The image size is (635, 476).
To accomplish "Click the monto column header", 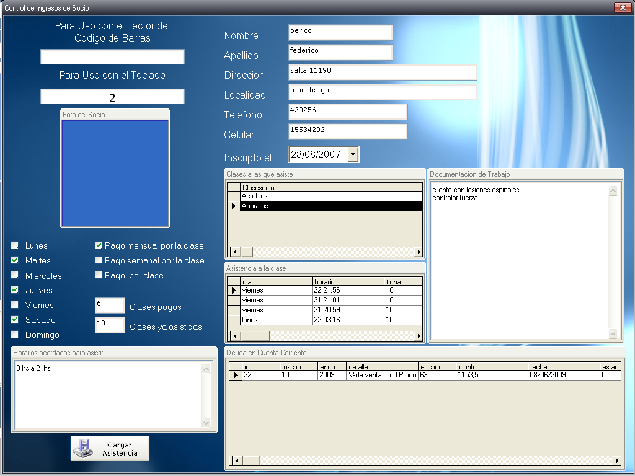I will coord(492,367).
